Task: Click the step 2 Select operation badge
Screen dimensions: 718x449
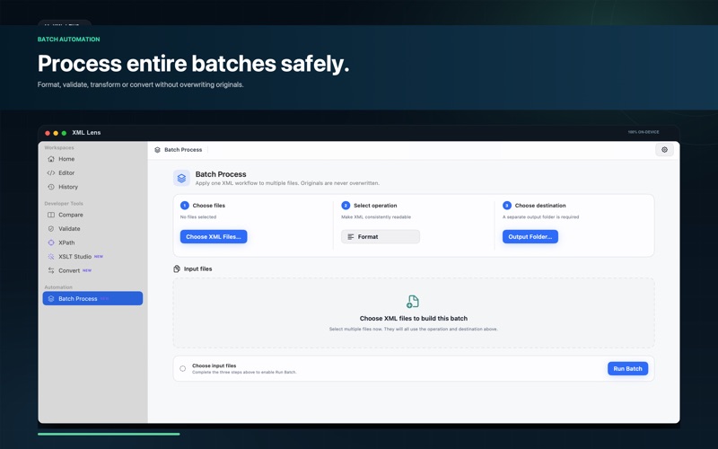Action: (x=346, y=206)
